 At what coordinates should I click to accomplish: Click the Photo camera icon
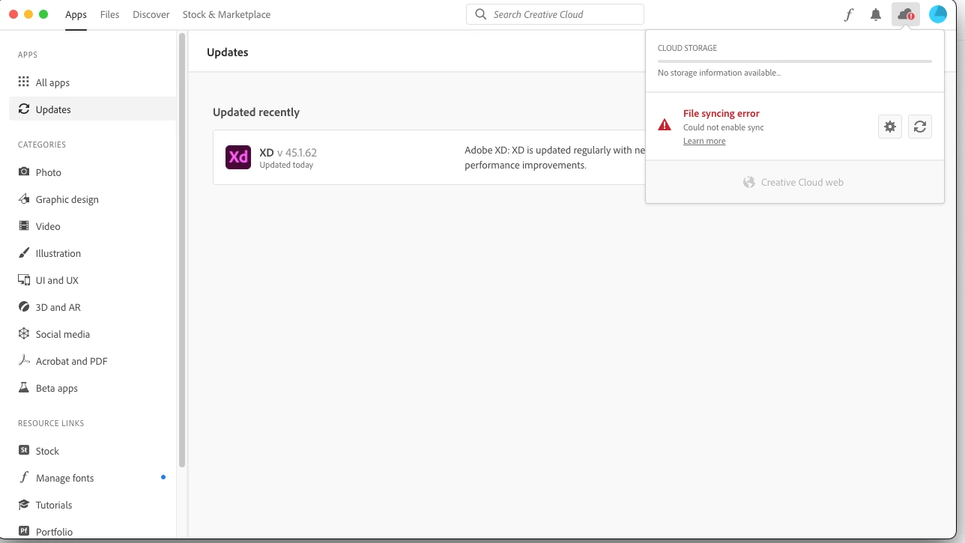tap(24, 172)
